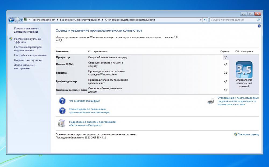This screenshot has width=269, height=167.
Task: Open 'Настройка визуальных эффектов' in sidebar
Action: 27,40
